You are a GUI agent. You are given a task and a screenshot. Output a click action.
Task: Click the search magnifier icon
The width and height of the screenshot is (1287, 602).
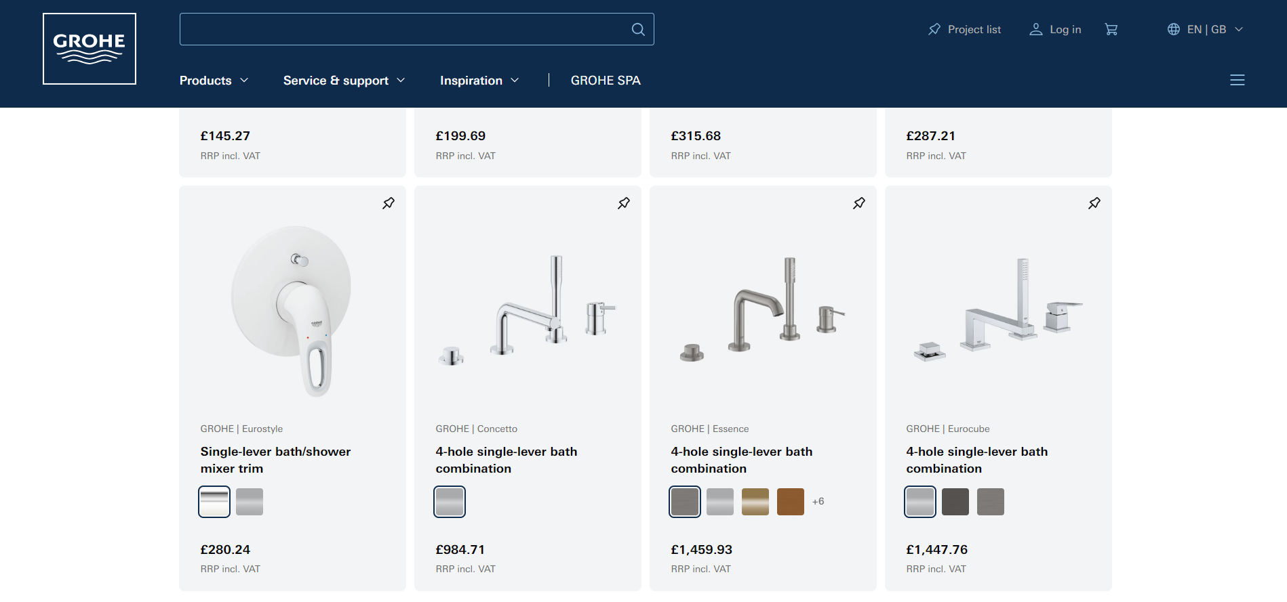(637, 29)
